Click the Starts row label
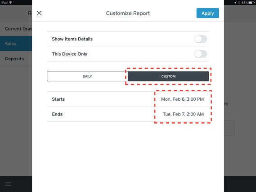The height and width of the screenshot is (192, 256). tap(58, 99)
